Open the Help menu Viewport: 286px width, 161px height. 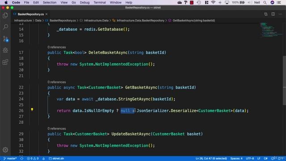click(129, 2)
